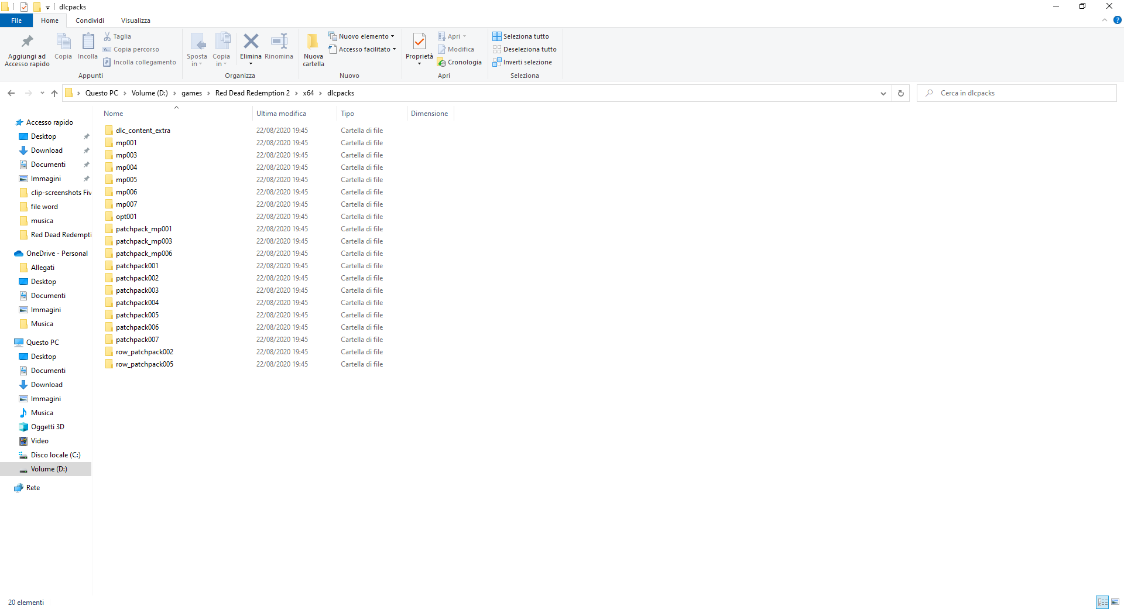Go back to the previous folder

tap(11, 93)
